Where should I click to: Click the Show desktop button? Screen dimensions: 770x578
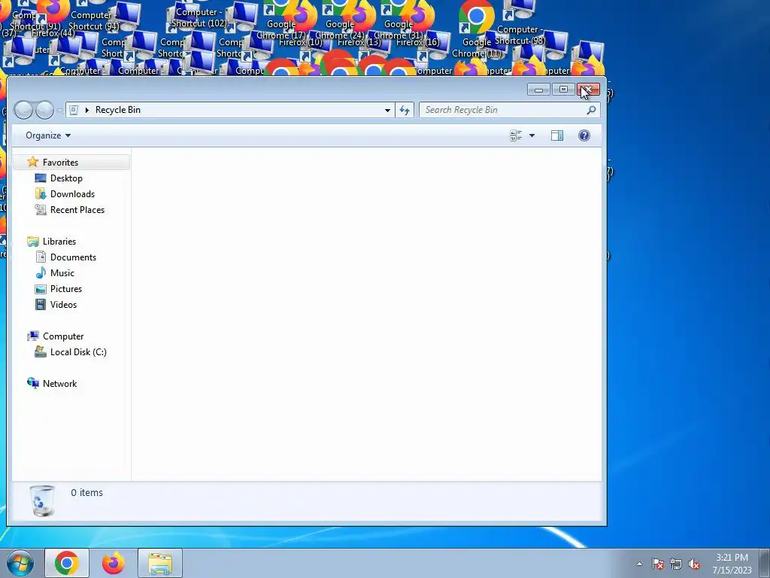click(765, 563)
